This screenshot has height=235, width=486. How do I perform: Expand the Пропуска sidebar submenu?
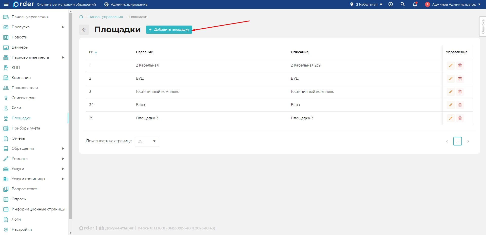tap(63, 27)
